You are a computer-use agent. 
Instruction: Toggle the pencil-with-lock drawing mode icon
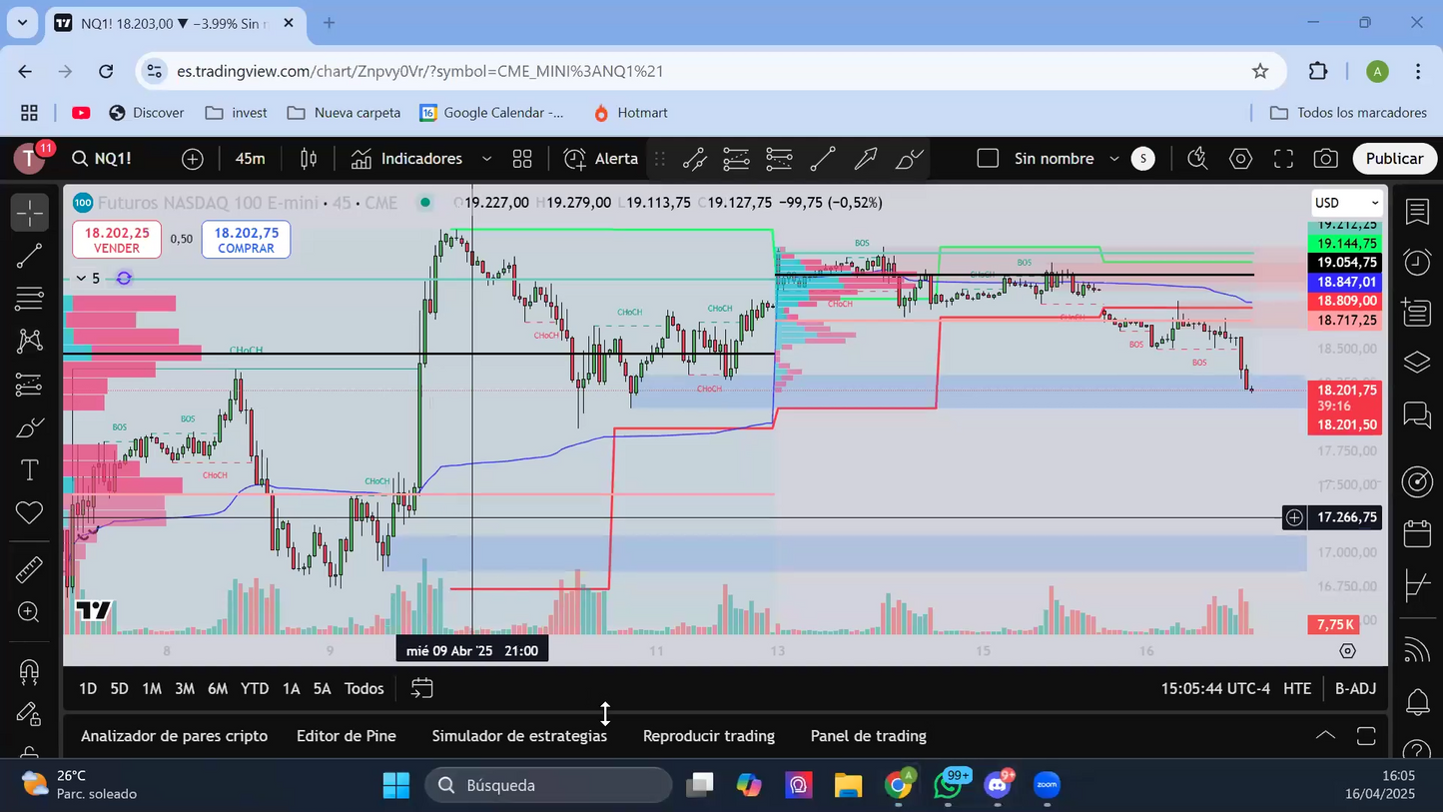30,714
